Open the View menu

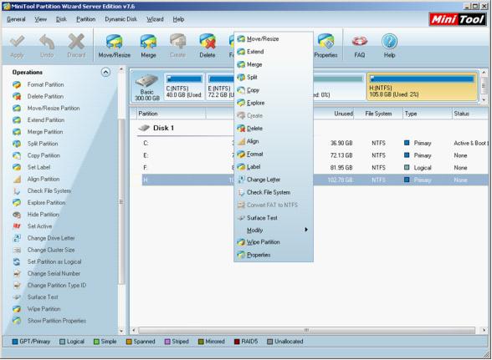(40, 19)
